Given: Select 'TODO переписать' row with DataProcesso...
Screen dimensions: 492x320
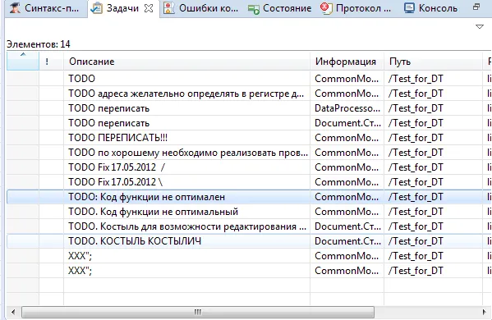Looking at the screenshot, I should click(x=249, y=108).
